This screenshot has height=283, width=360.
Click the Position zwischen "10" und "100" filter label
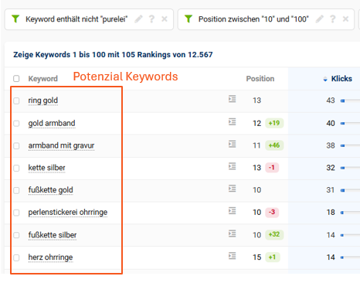253,19
